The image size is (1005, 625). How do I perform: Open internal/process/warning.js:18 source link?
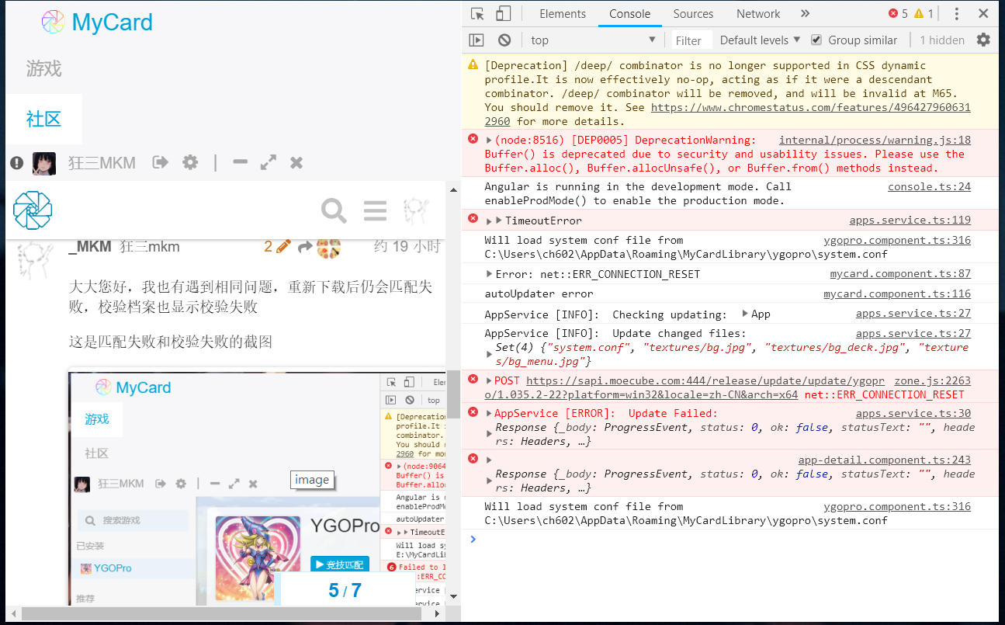(x=875, y=140)
